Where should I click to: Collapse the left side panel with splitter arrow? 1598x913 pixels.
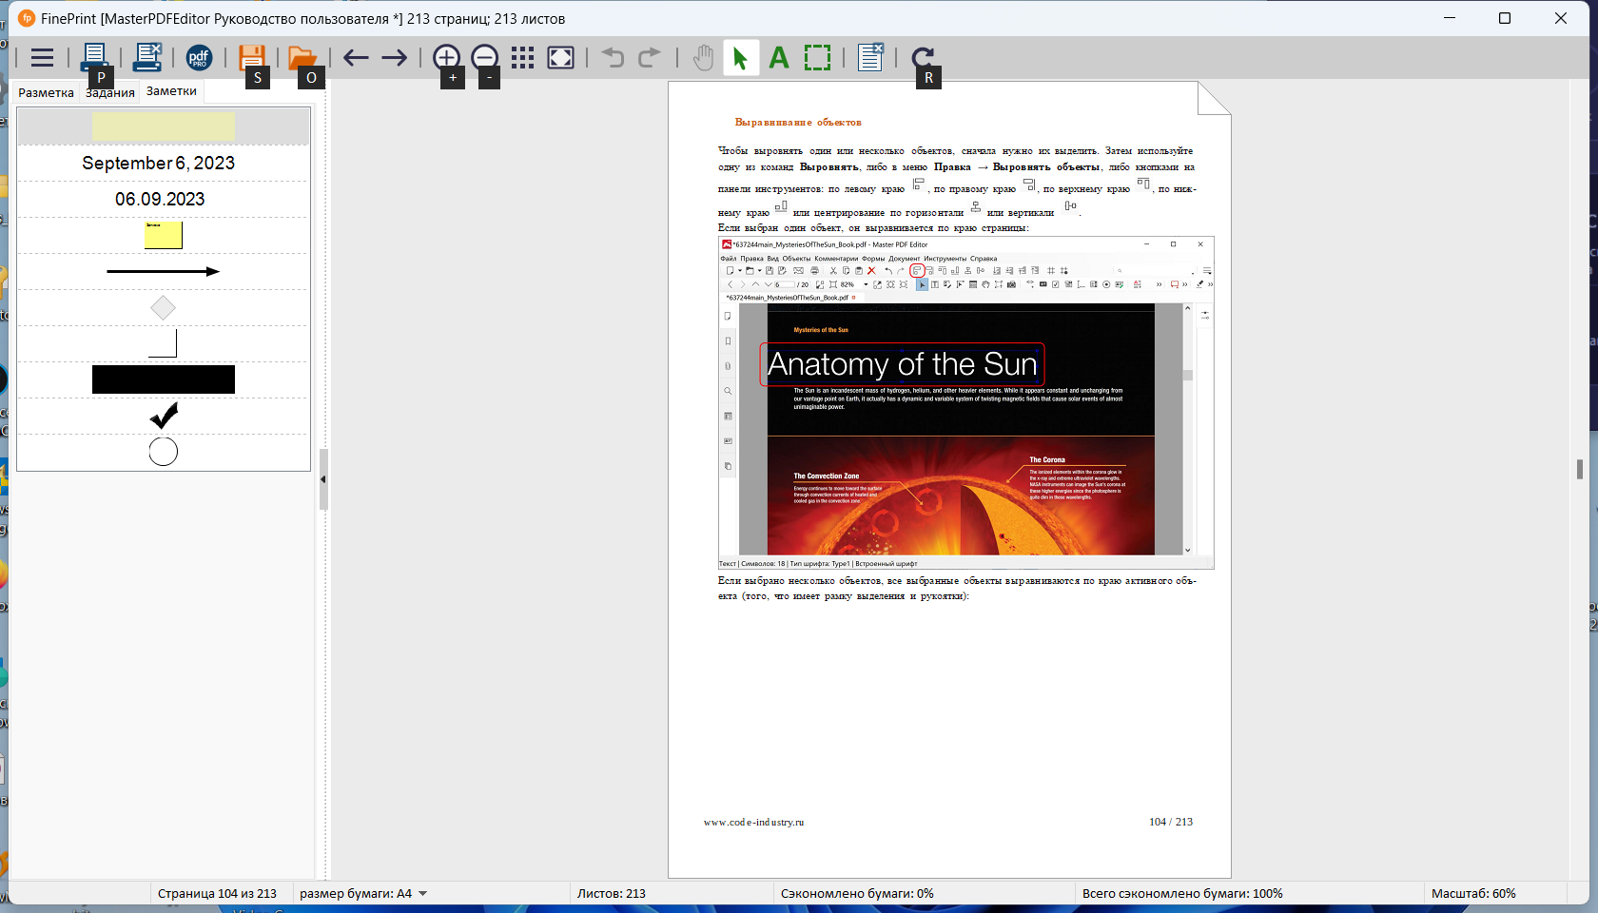point(323,479)
